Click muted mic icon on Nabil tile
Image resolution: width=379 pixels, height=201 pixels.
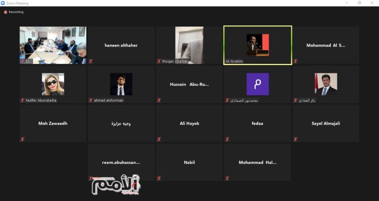point(159,178)
